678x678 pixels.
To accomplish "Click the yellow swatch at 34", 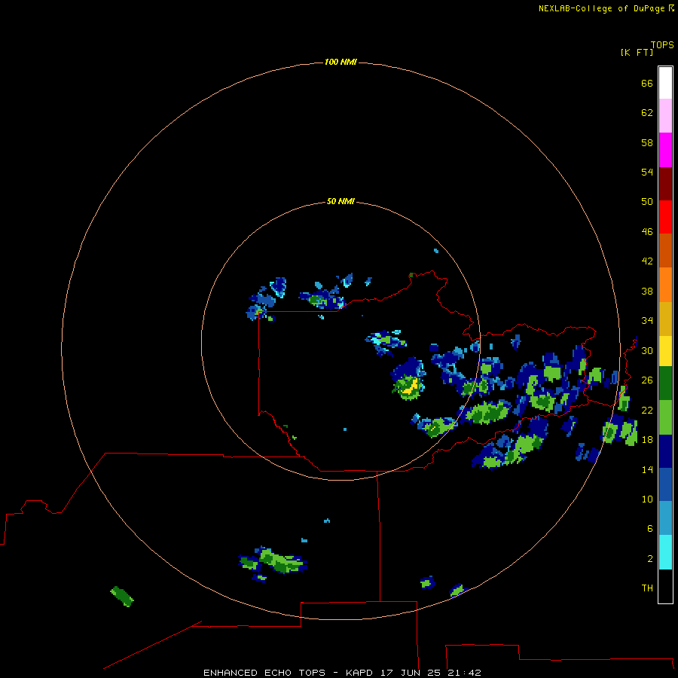I will [665, 351].
